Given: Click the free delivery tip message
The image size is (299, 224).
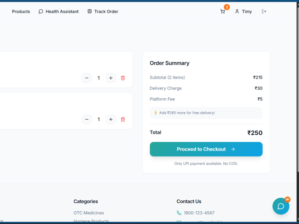Looking at the screenshot, I should tap(206, 113).
